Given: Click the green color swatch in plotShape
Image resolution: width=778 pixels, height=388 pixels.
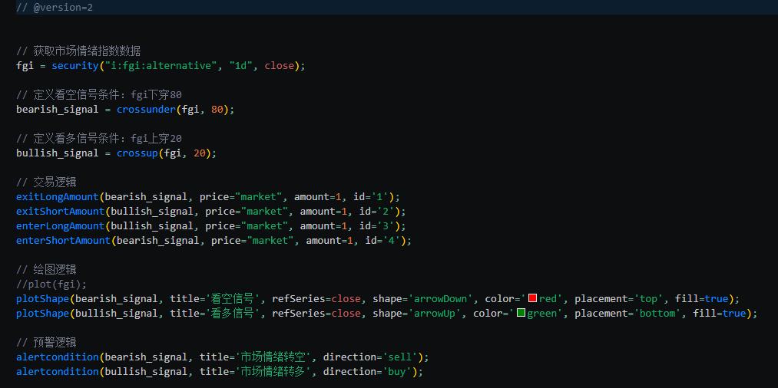Looking at the screenshot, I should coord(521,314).
